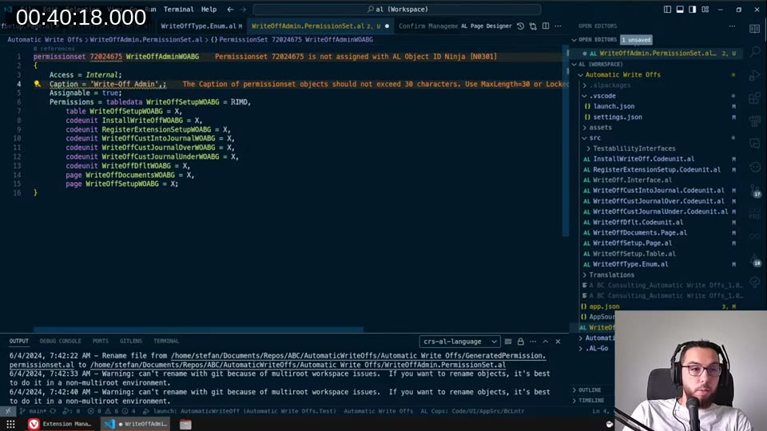Open the WriteOffType.Enum.al editor tab

click(198, 26)
